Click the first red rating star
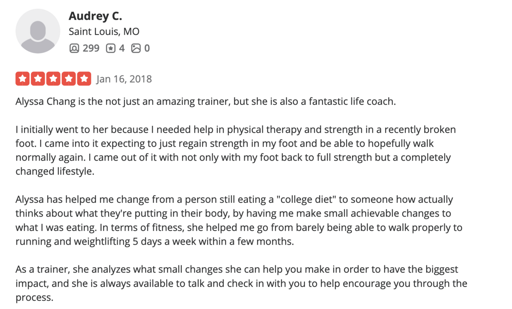 23,79
